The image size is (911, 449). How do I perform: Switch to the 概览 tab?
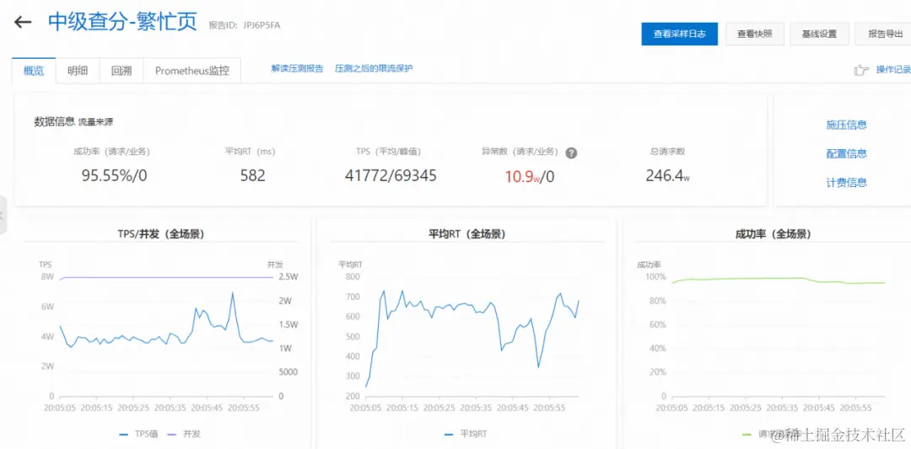34,71
